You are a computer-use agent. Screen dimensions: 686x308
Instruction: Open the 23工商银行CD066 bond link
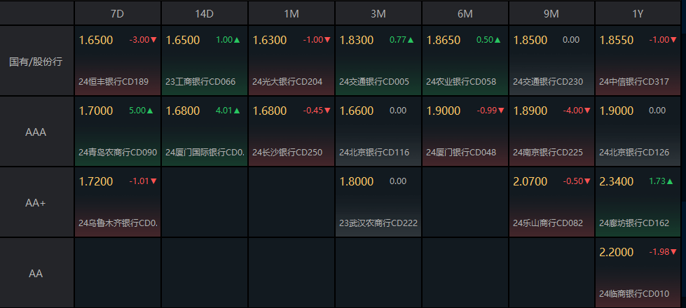click(x=200, y=82)
